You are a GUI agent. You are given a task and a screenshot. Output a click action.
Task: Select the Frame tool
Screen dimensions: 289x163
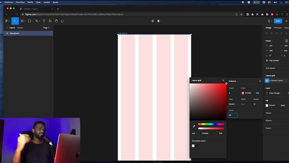(x=22, y=21)
